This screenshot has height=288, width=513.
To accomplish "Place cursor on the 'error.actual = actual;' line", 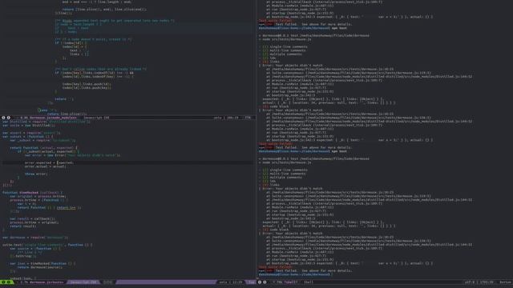I will [46, 166].
